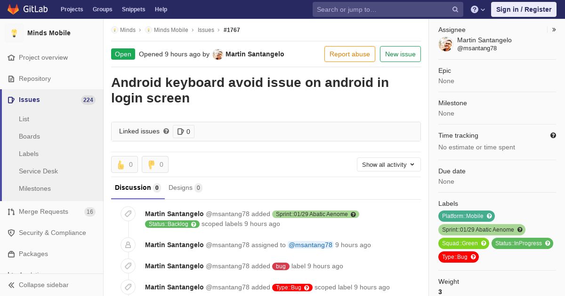
Task: Click the Report abuse button
Action: (x=350, y=54)
